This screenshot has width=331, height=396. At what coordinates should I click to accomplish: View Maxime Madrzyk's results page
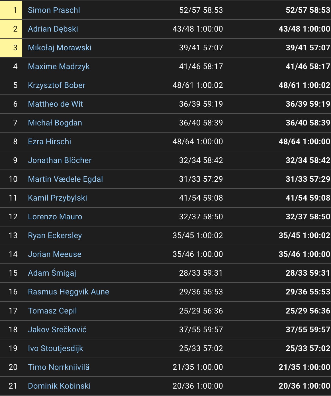[59, 66]
